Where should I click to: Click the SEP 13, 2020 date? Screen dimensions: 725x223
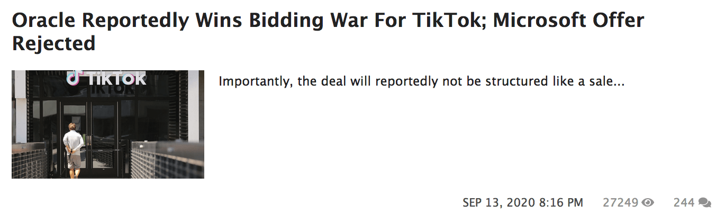pyautogui.click(x=499, y=202)
